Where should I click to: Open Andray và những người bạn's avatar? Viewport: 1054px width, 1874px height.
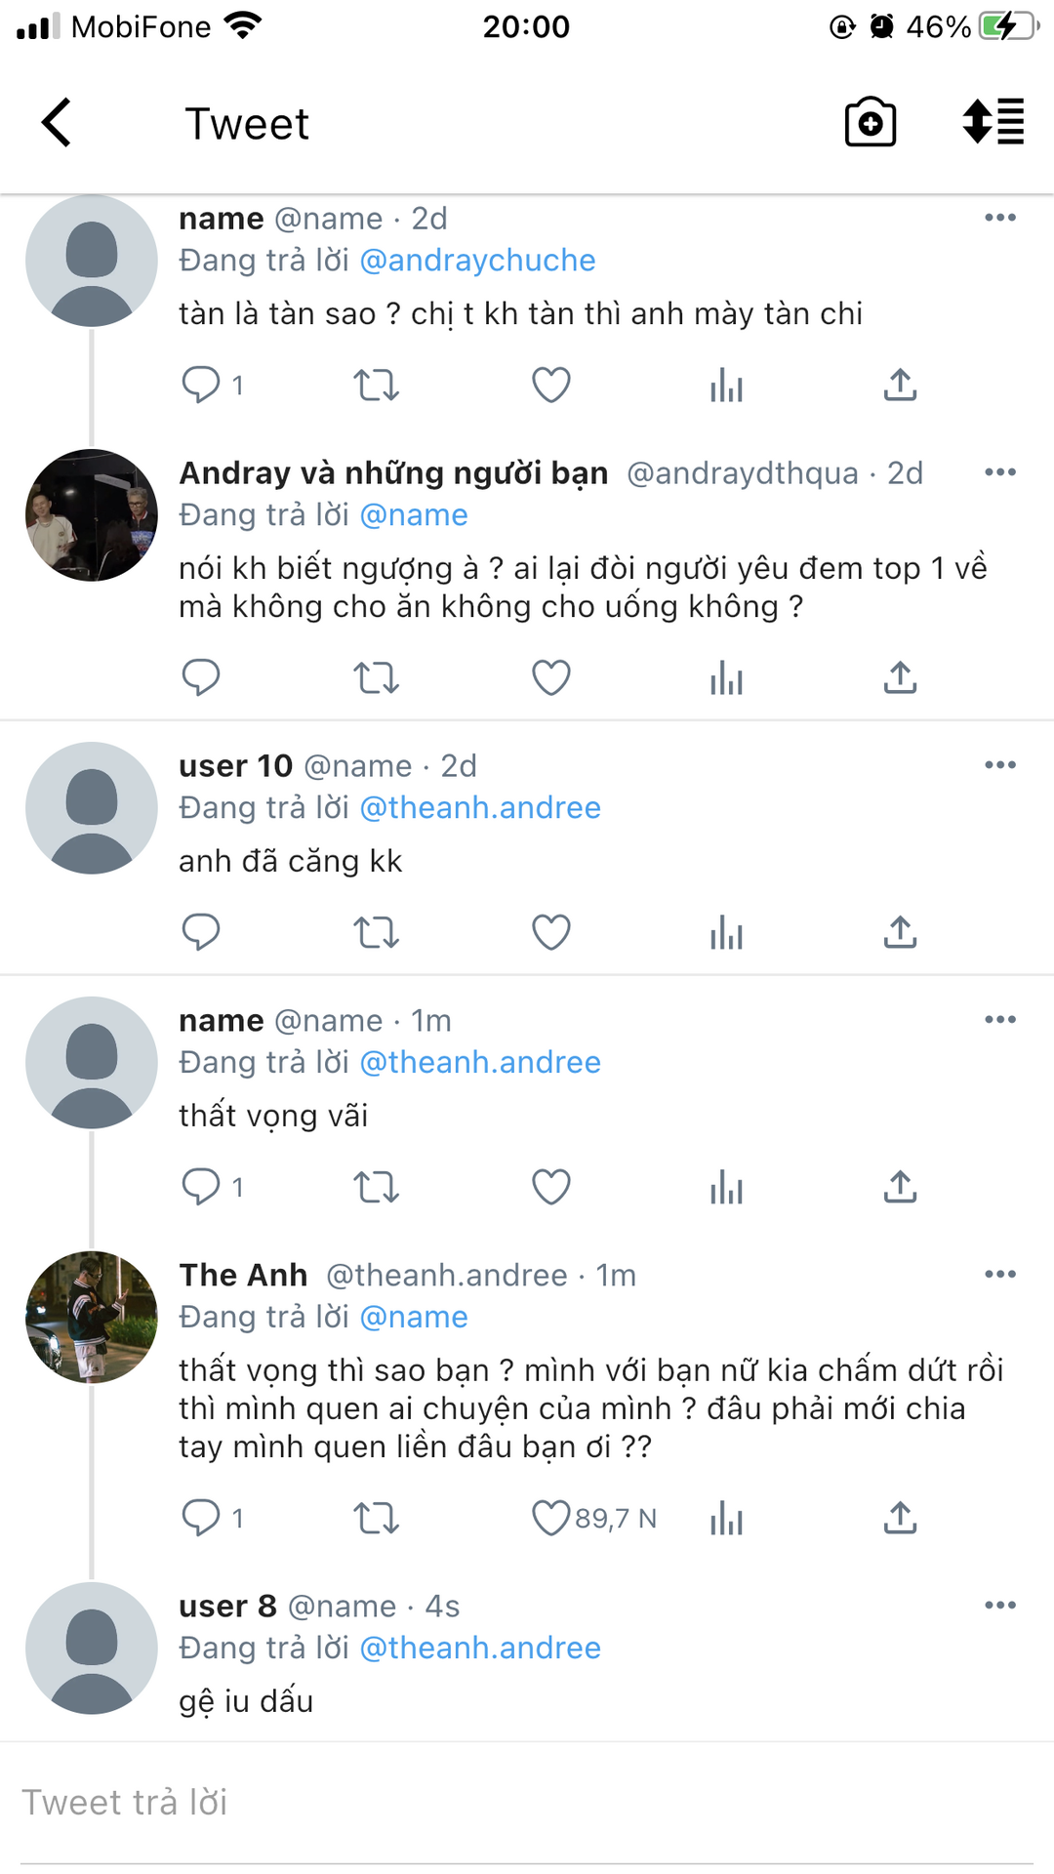tap(92, 515)
